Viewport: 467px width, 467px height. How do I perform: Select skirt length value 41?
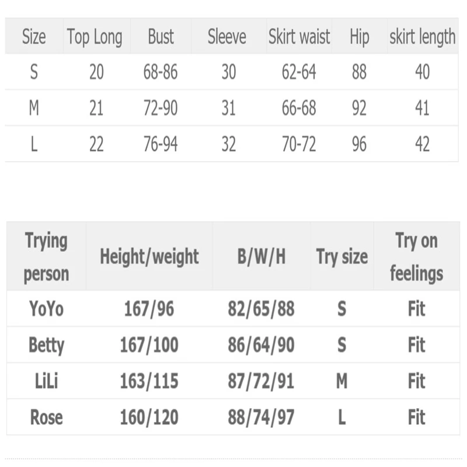point(422,108)
